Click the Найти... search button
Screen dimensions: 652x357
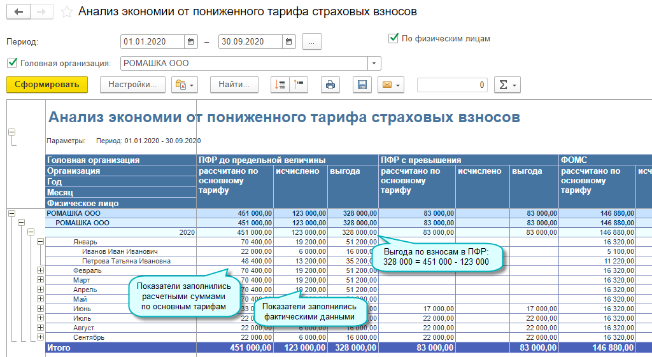tap(234, 85)
